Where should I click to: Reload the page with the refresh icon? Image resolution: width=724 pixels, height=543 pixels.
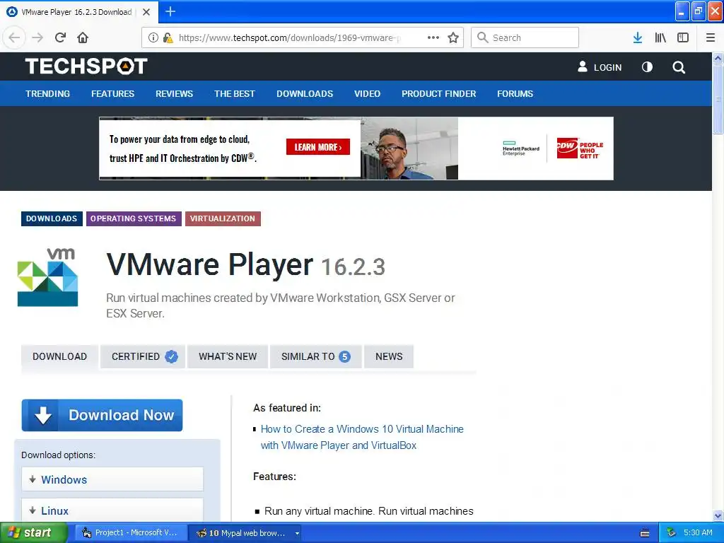point(60,37)
